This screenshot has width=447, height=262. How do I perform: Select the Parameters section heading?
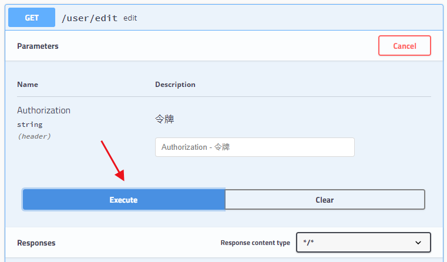pos(38,46)
